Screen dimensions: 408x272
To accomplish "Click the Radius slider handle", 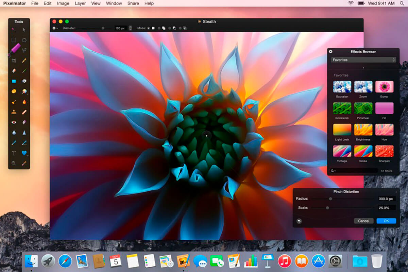I will [x=330, y=199].
